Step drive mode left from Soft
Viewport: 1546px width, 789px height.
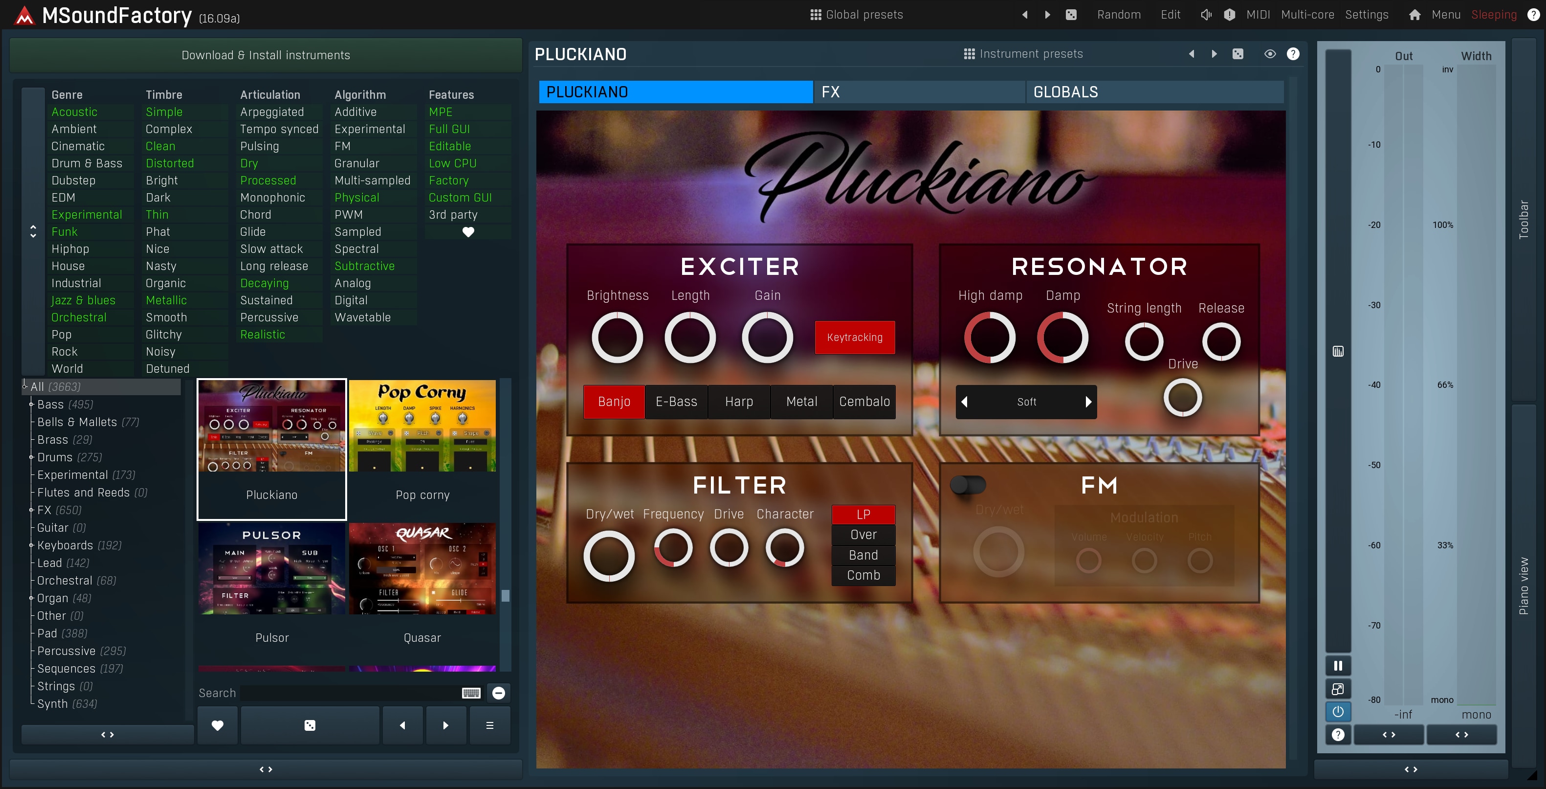pyautogui.click(x=965, y=402)
